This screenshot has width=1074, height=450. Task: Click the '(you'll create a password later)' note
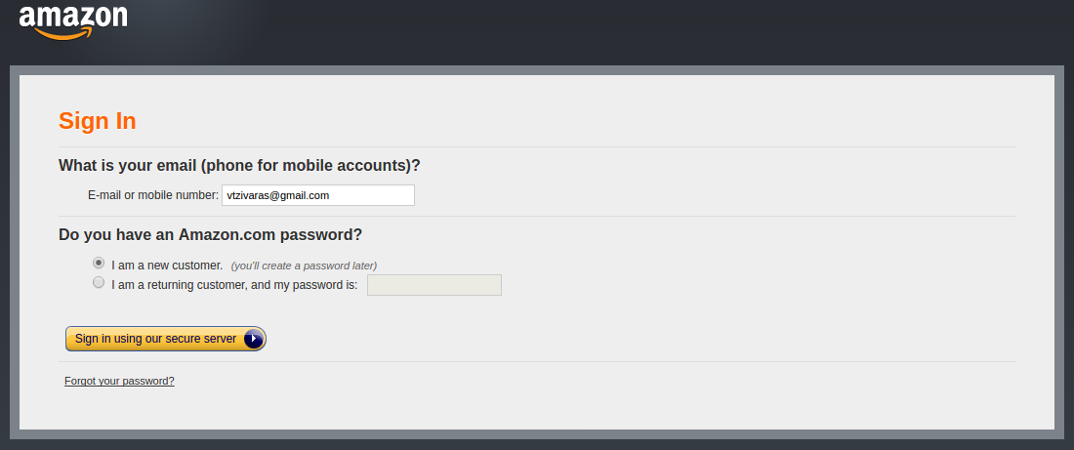[304, 266]
